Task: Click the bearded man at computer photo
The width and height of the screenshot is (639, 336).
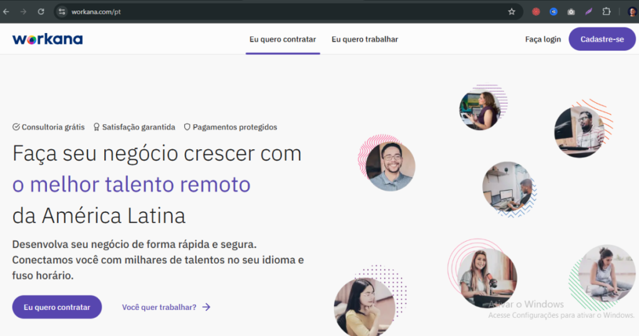Action: point(579,132)
